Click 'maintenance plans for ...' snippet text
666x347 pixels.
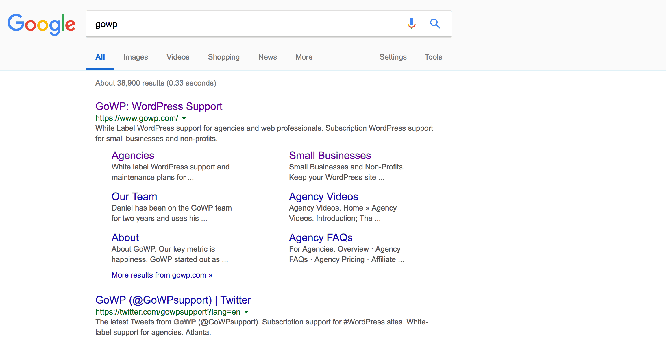(153, 177)
